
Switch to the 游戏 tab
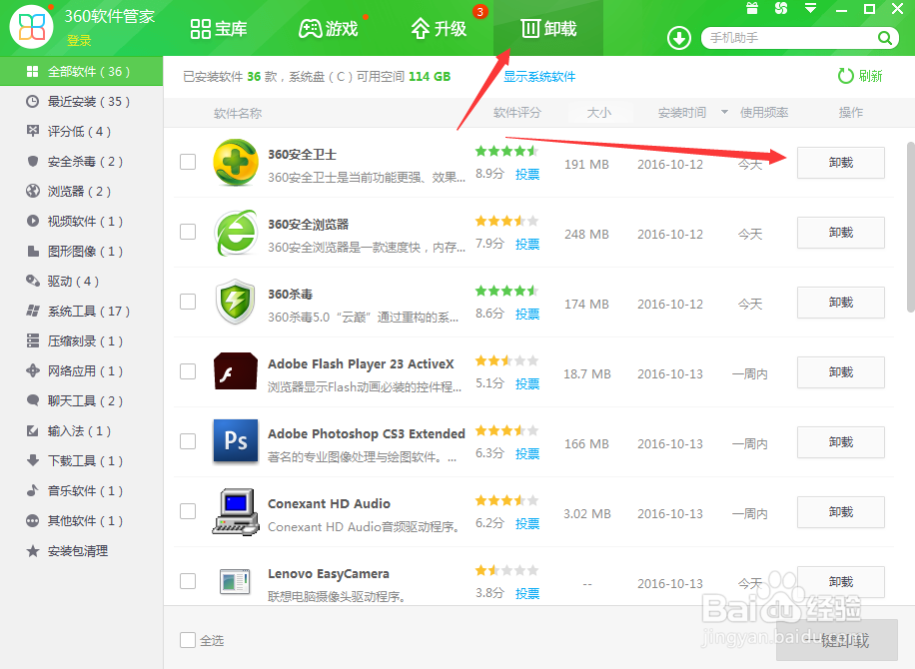pyautogui.click(x=331, y=28)
